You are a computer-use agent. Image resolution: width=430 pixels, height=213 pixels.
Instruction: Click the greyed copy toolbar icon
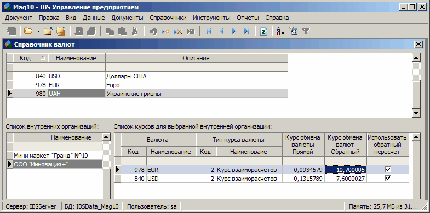[110, 32]
